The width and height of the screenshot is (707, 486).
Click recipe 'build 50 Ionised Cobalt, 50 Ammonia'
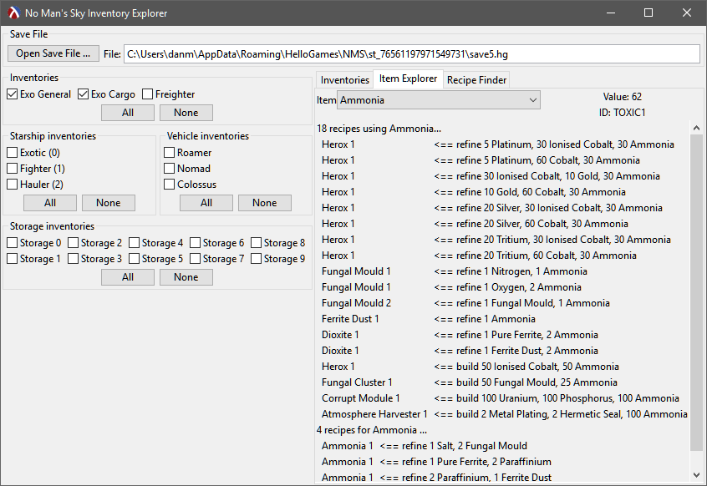coord(537,367)
